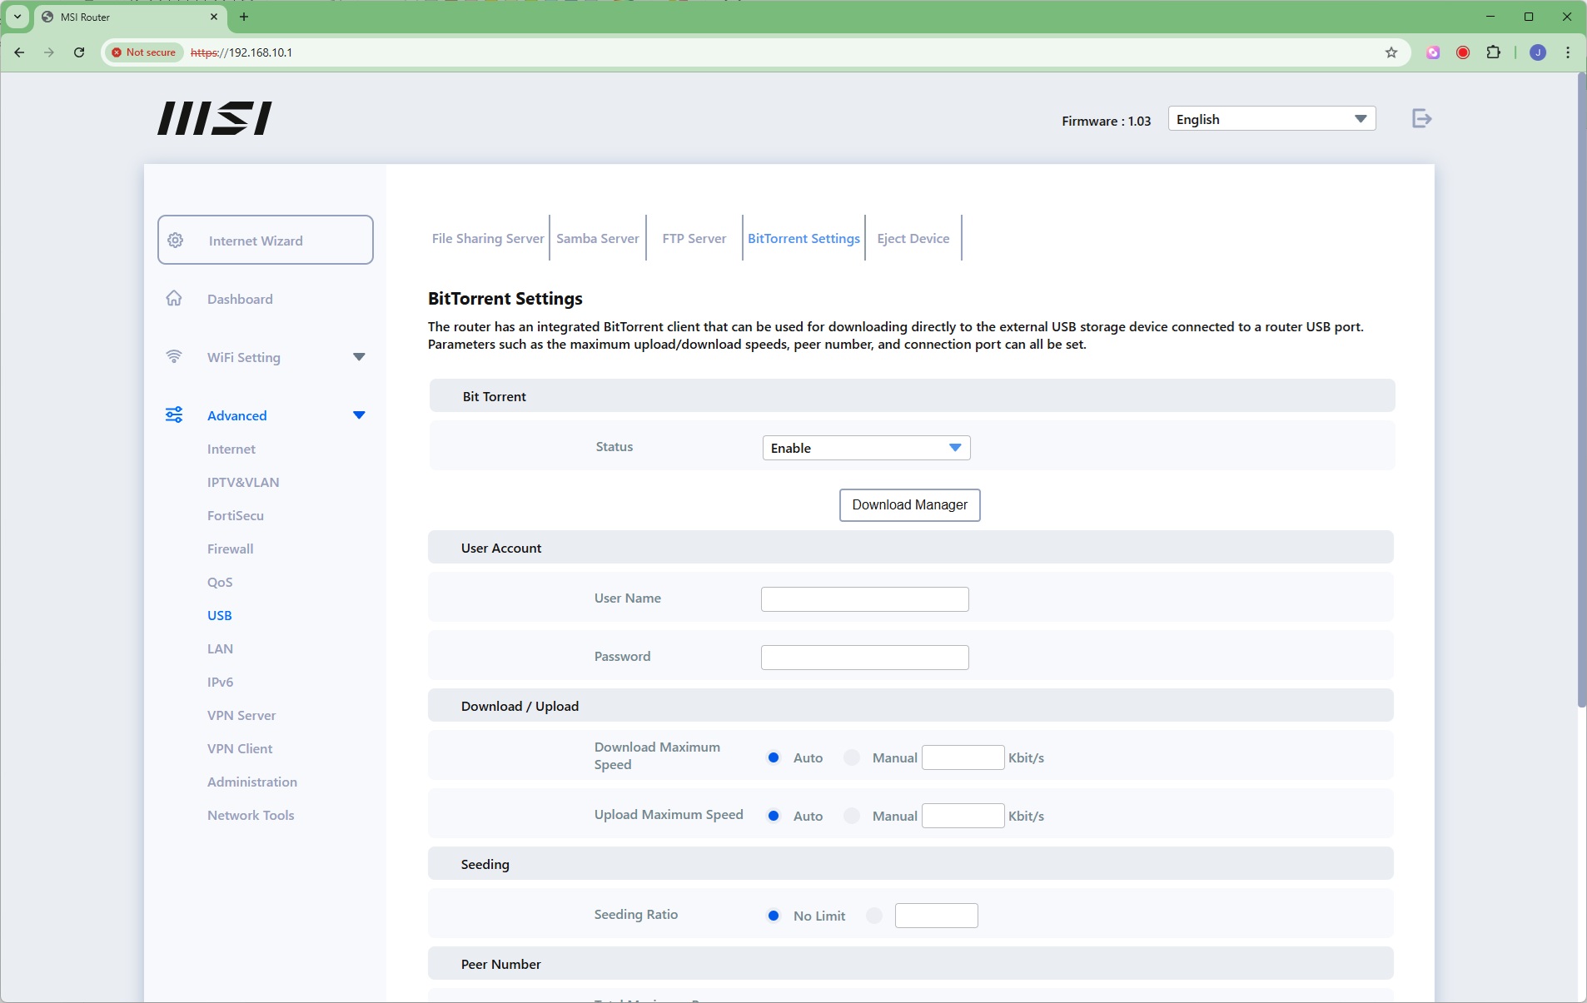This screenshot has width=1587, height=1003.
Task: Reload the router page
Action: [x=79, y=52]
